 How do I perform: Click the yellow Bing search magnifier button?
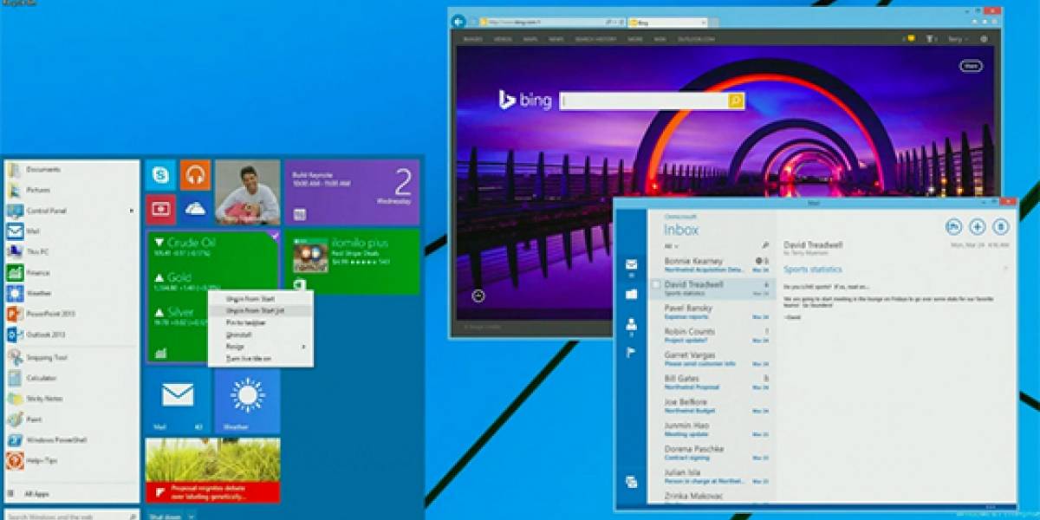pos(736,101)
